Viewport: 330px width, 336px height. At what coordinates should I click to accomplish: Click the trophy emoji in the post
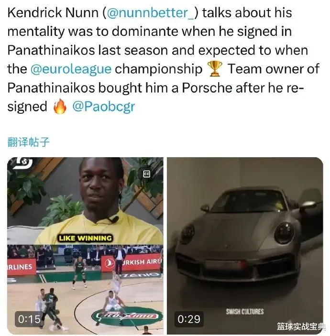(x=215, y=69)
